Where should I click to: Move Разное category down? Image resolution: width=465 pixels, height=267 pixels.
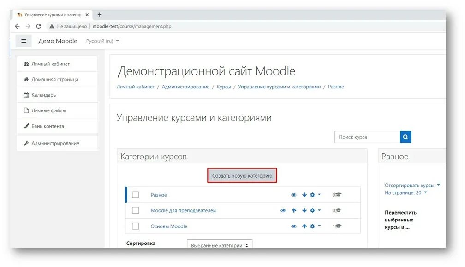tap(304, 195)
